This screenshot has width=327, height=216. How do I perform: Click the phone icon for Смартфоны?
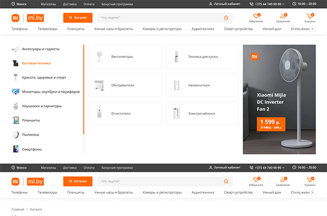point(15,149)
